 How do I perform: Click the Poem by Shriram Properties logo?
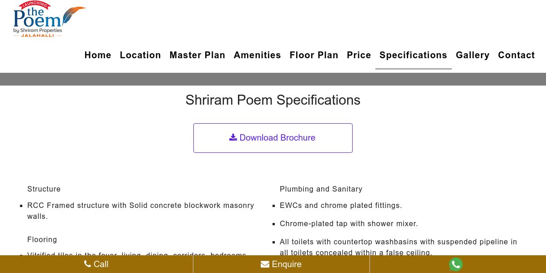point(49,19)
